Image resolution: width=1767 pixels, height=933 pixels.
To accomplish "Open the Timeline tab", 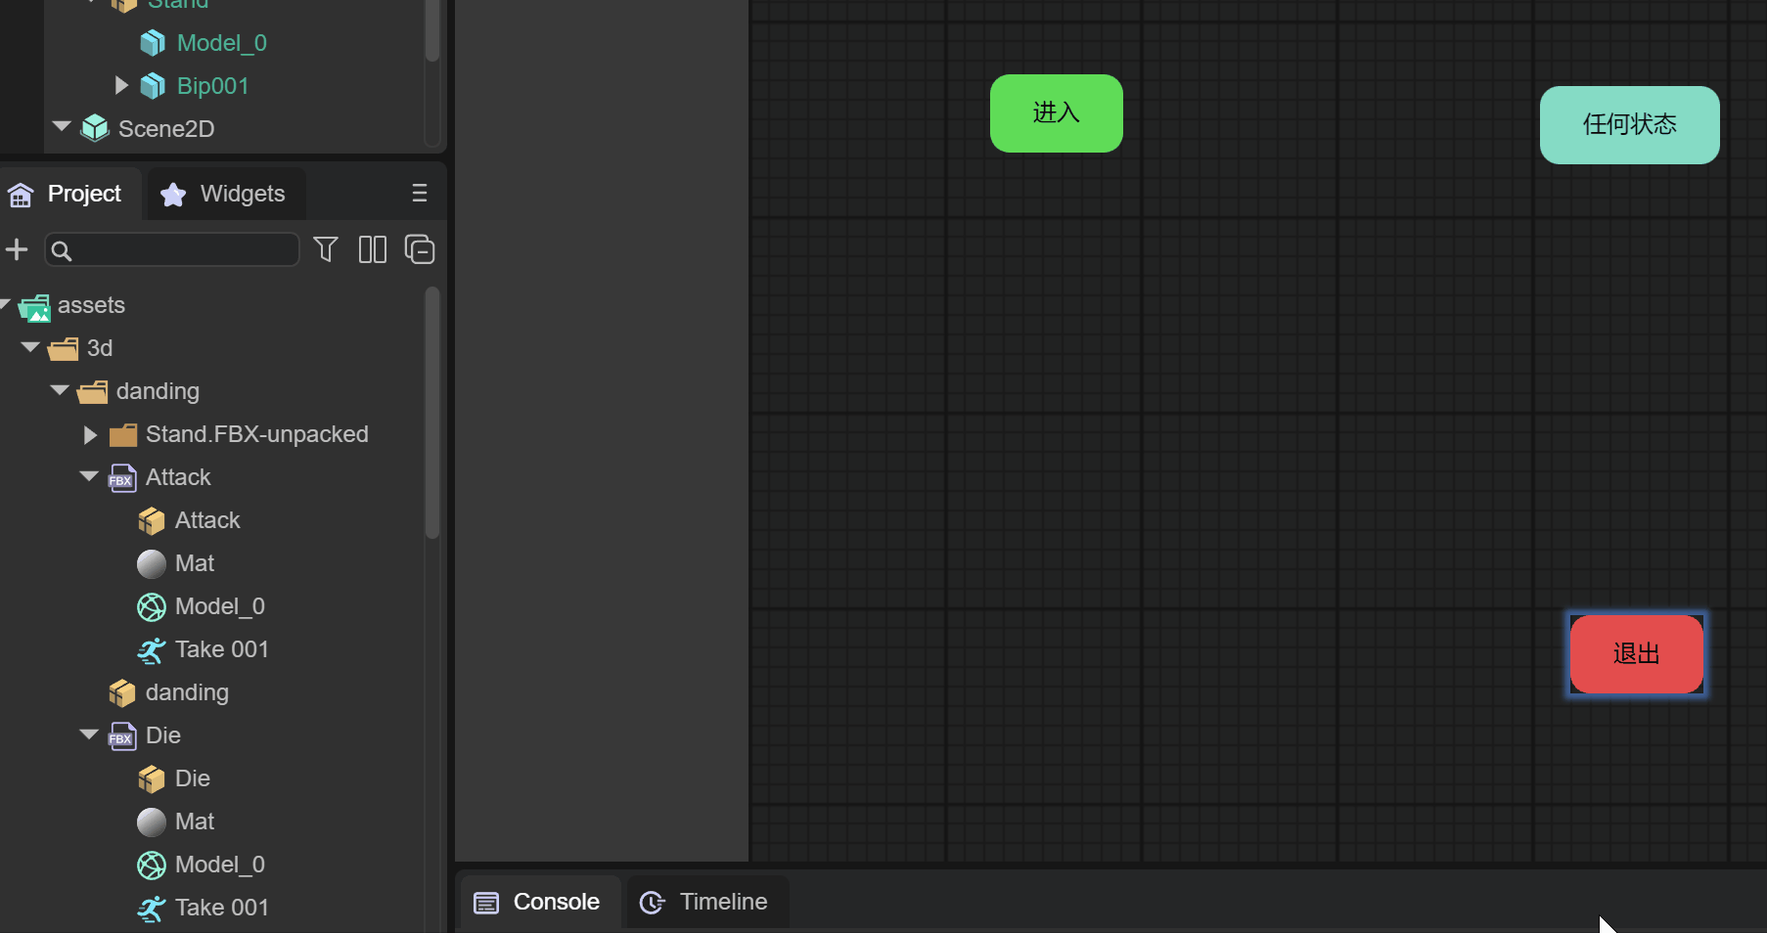I will pos(705,902).
